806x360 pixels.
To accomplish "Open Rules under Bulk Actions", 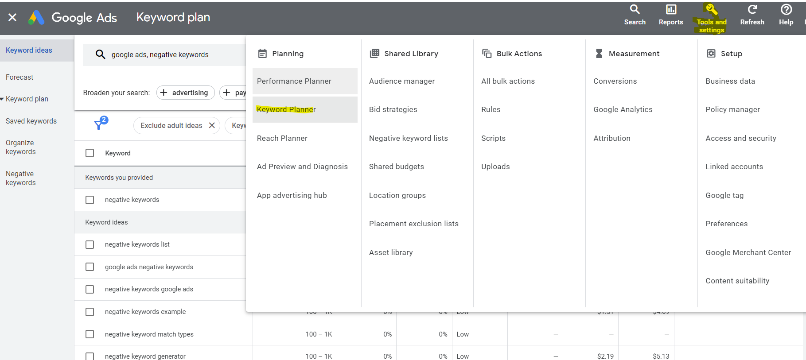I will pos(491,109).
